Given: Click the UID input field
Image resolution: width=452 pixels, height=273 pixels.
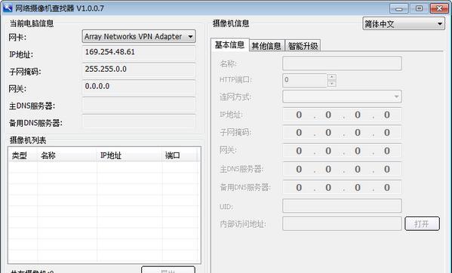Looking at the screenshot, I should pos(342,206).
